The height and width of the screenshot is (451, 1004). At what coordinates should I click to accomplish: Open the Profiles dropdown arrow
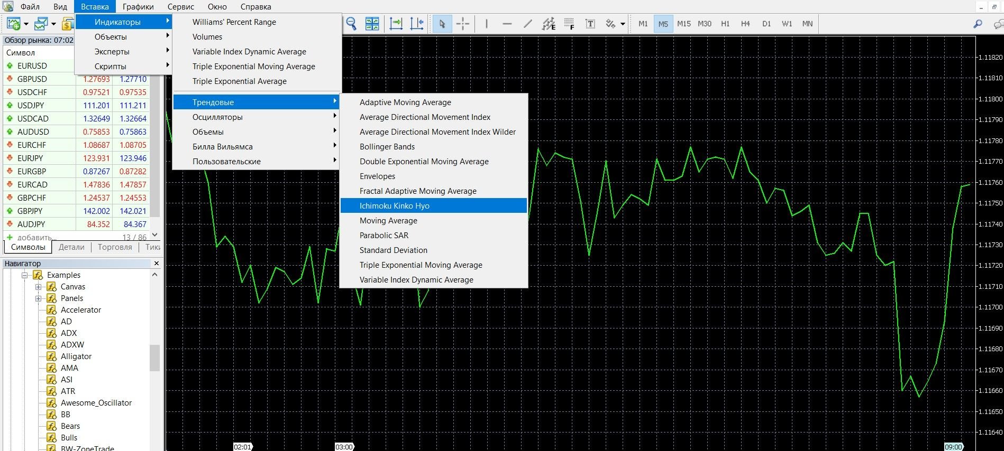(53, 24)
